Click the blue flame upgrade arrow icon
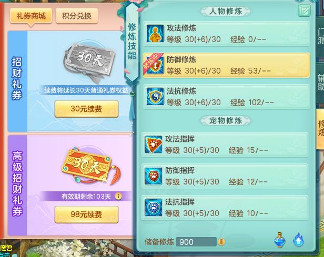Image resolution: width=324 pixels, height=257 pixels. point(298,240)
